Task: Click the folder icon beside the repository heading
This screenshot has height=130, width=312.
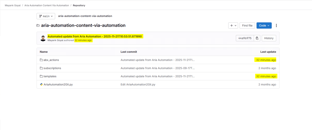Action: coord(38,25)
